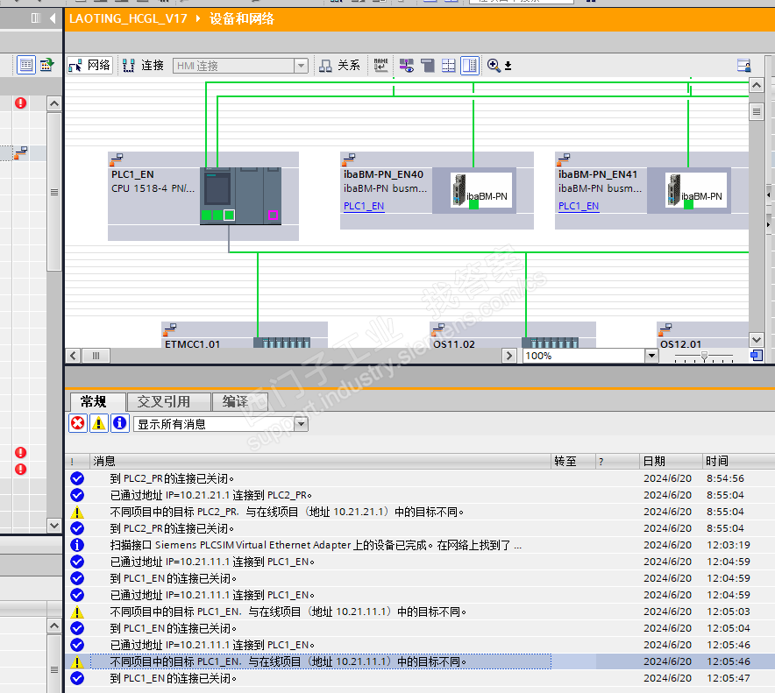Select the PLC2_PR warning message at 8:55:04

pos(420,512)
